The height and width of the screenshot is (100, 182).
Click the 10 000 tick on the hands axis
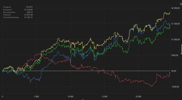[x=70, y=97]
